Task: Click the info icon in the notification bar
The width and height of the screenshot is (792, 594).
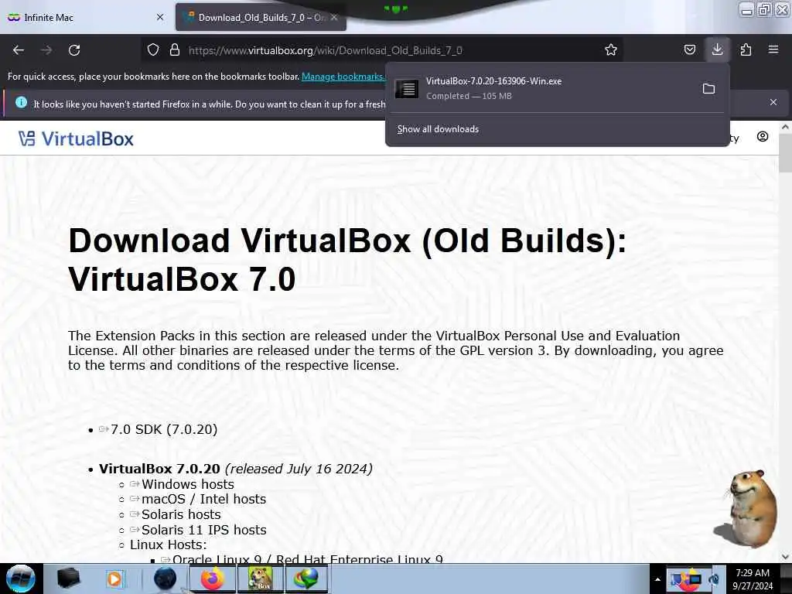Action: tap(21, 103)
